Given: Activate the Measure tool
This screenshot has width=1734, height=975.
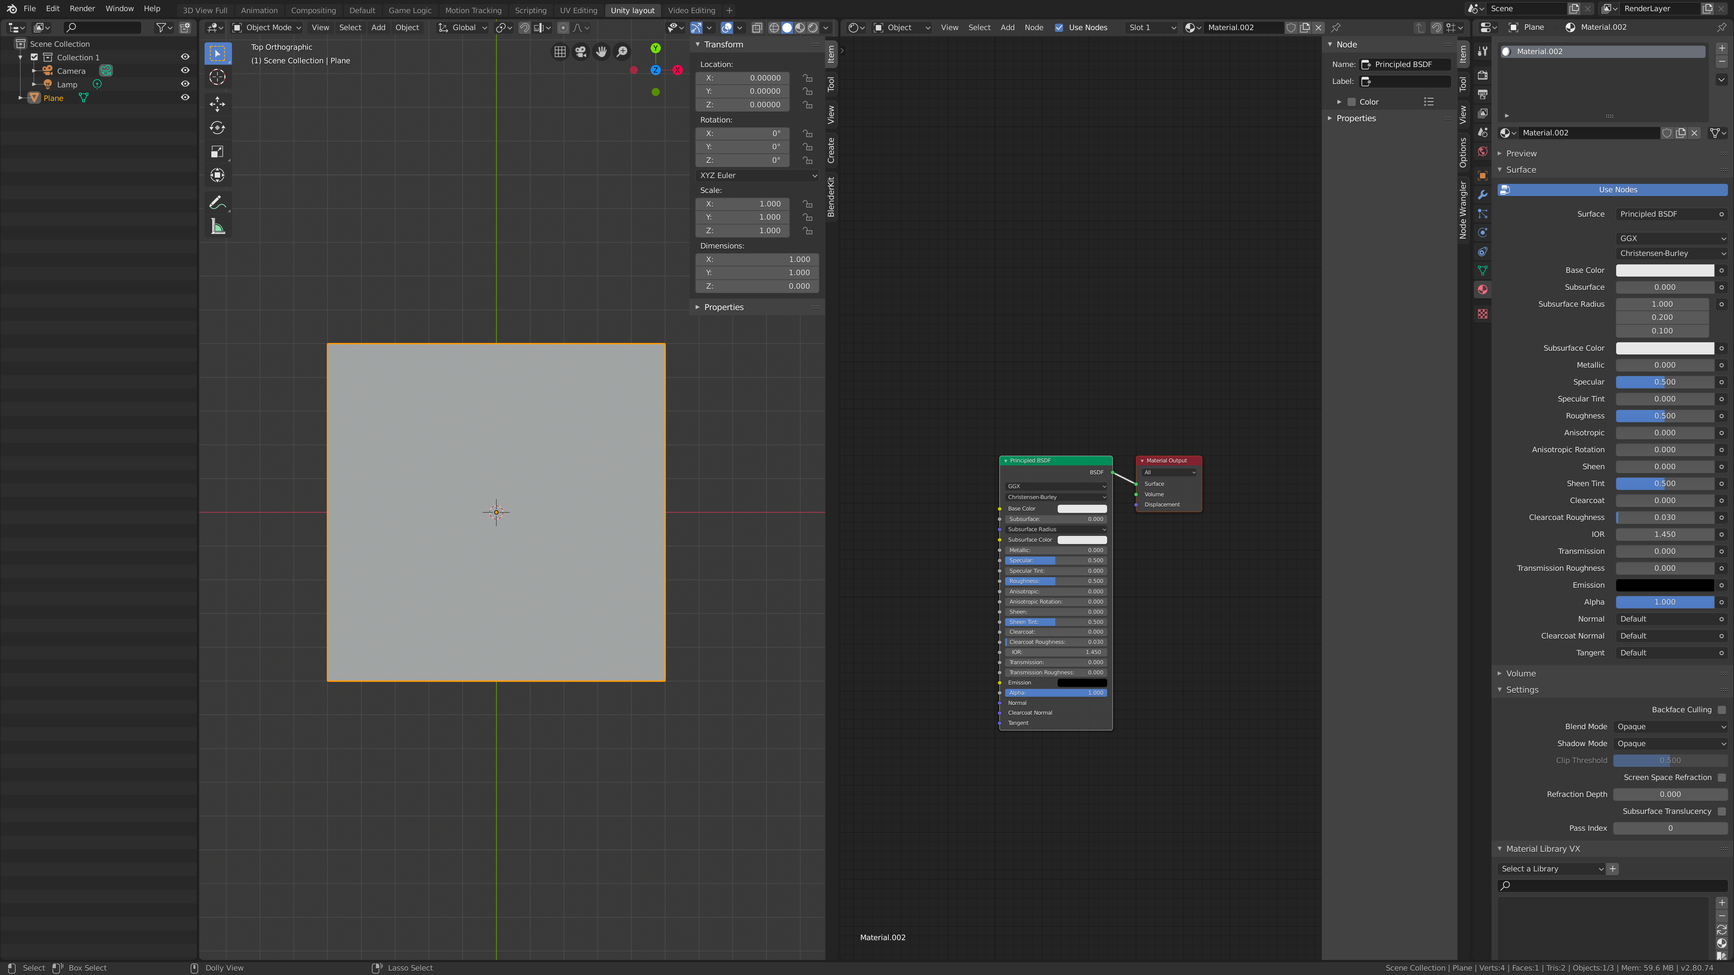Looking at the screenshot, I should [x=217, y=226].
